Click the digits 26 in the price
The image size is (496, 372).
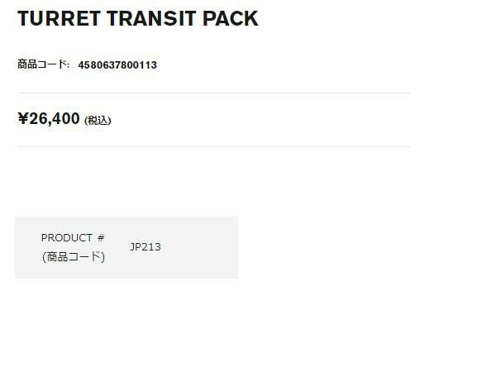click(x=37, y=119)
